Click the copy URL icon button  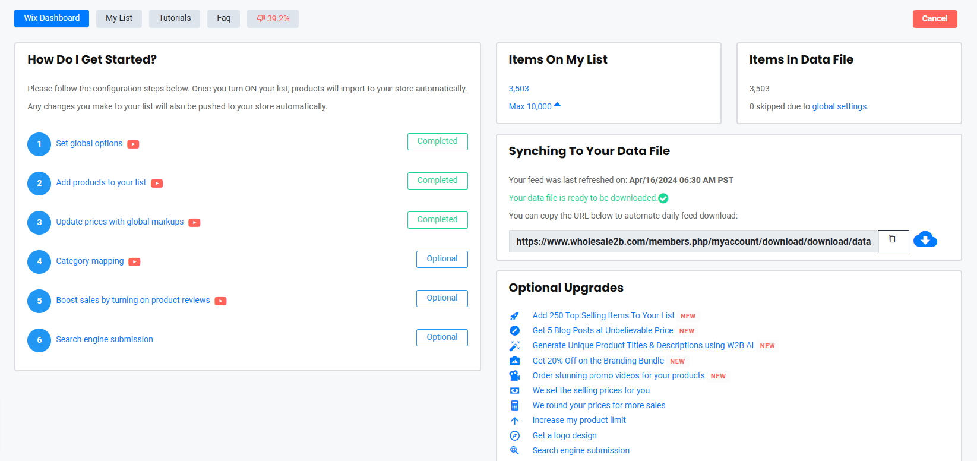pyautogui.click(x=893, y=241)
